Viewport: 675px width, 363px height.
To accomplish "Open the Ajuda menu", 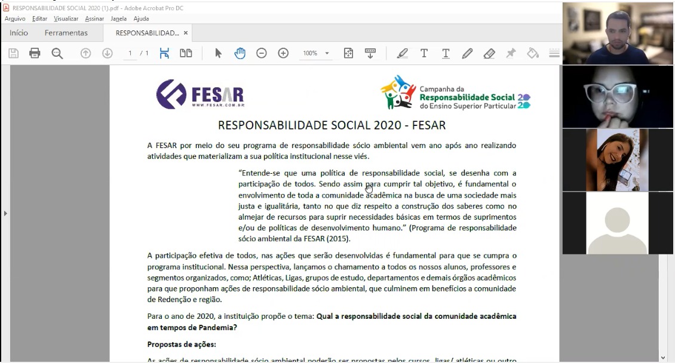I will pos(141,19).
